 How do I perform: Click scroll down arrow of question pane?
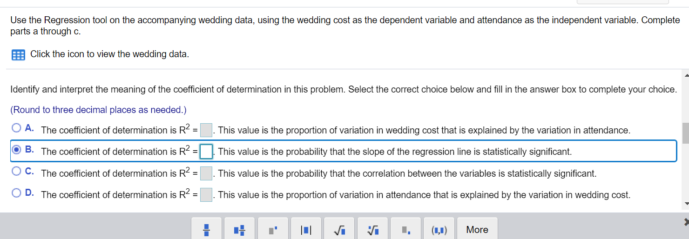pos(685,204)
